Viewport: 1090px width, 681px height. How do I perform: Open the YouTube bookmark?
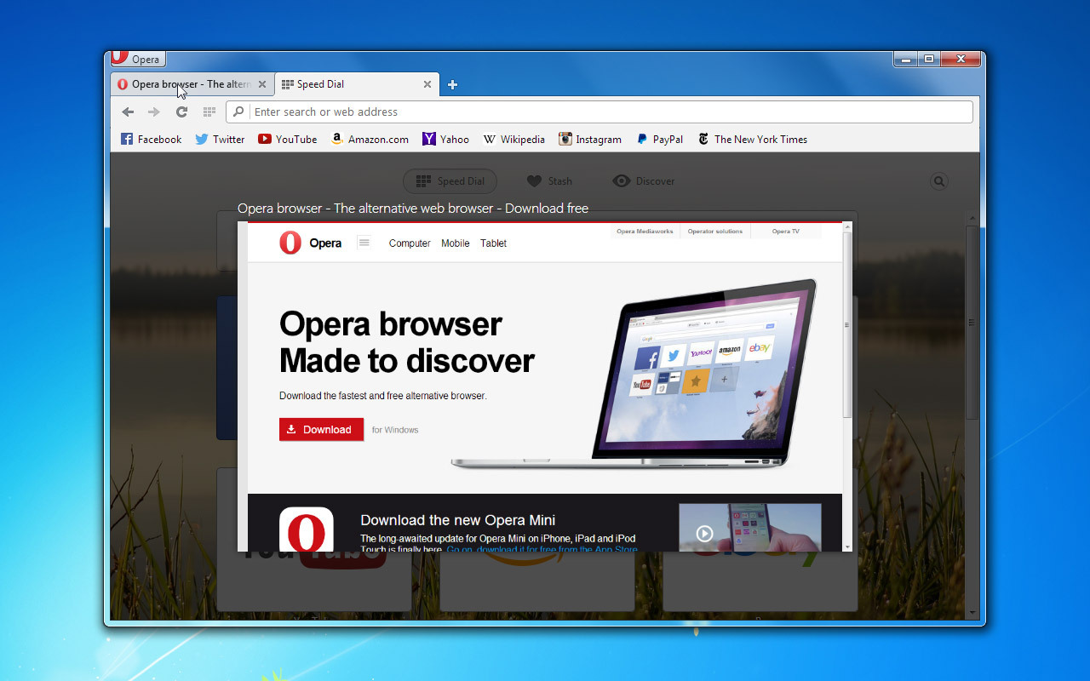pos(287,140)
